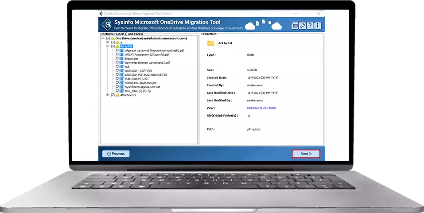This screenshot has width=424, height=213.
Task: Click the file icon beside Sysinfodemo@gmail.com.pst
Action: [x=122, y=87]
